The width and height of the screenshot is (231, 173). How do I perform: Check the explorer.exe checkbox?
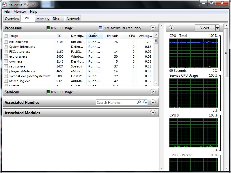(6, 56)
